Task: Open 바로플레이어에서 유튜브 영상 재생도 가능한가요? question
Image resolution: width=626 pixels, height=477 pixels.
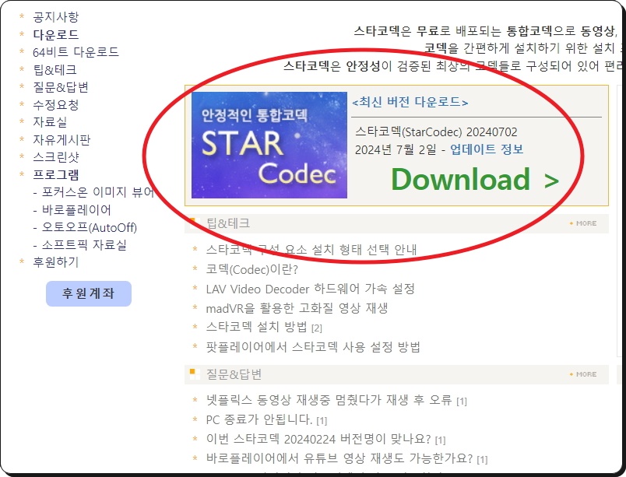Action: [339, 458]
